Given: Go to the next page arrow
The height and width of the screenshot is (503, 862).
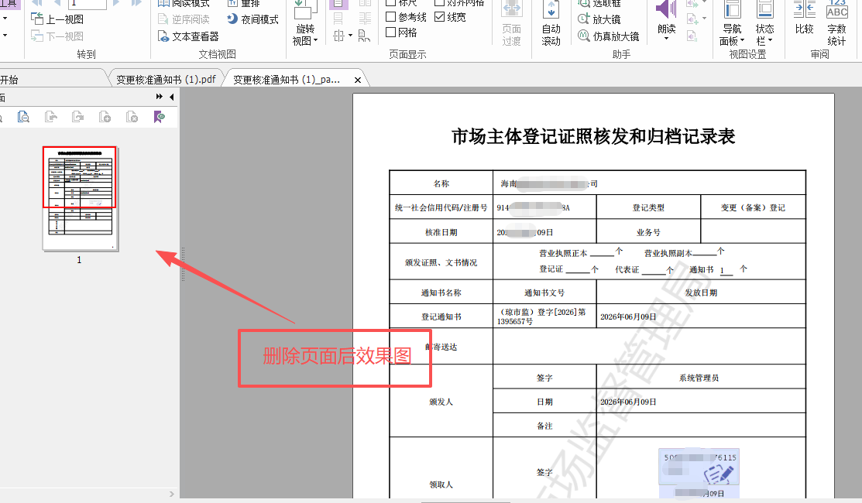Looking at the screenshot, I should click(116, 3).
